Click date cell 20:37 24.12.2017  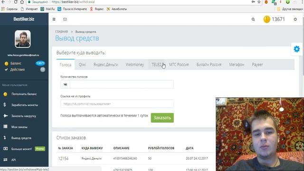click(x=197, y=159)
